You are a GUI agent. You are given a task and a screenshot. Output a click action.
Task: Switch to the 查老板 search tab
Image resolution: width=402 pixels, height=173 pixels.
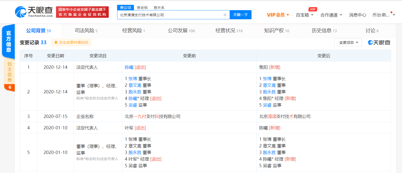(142, 8)
